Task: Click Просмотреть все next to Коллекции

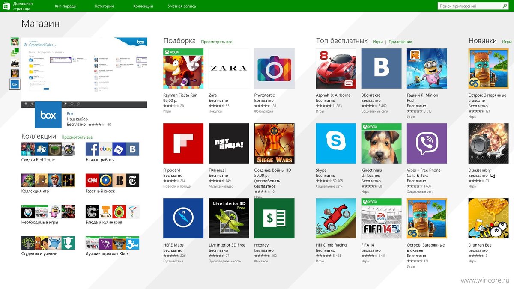Action: click(77, 137)
